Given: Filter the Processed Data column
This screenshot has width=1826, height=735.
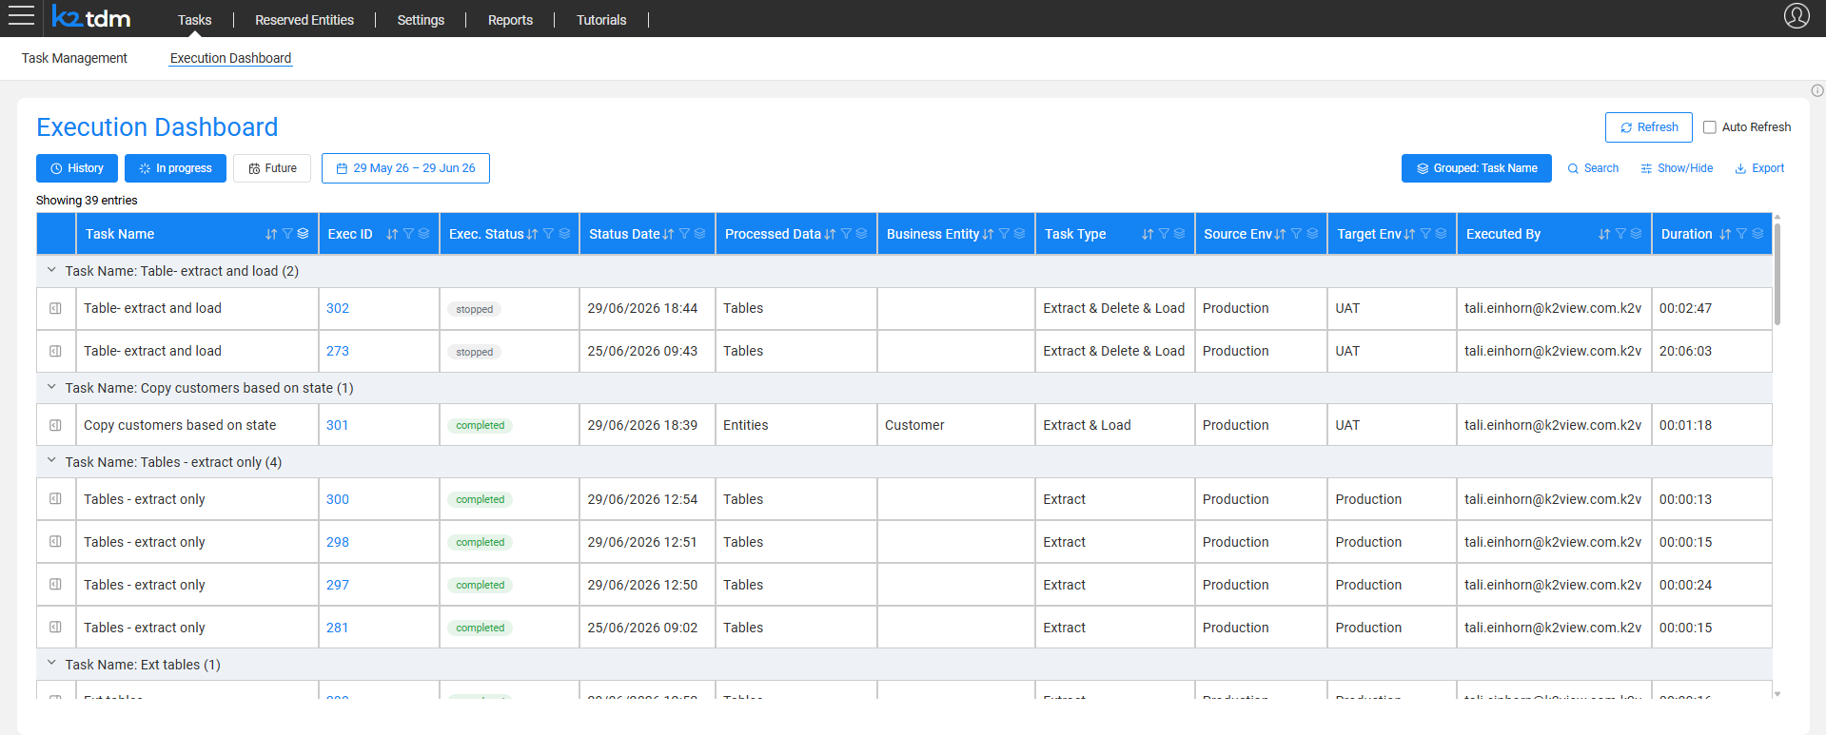Looking at the screenshot, I should pos(846,234).
